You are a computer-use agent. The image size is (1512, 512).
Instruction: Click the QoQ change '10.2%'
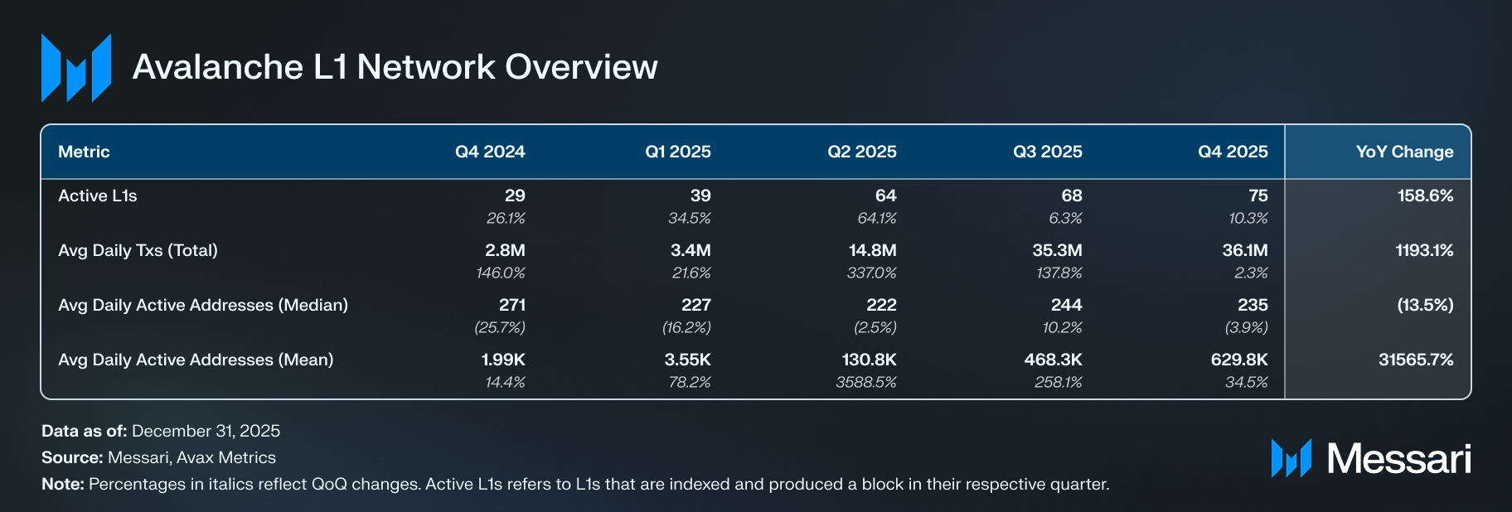coord(1063,327)
